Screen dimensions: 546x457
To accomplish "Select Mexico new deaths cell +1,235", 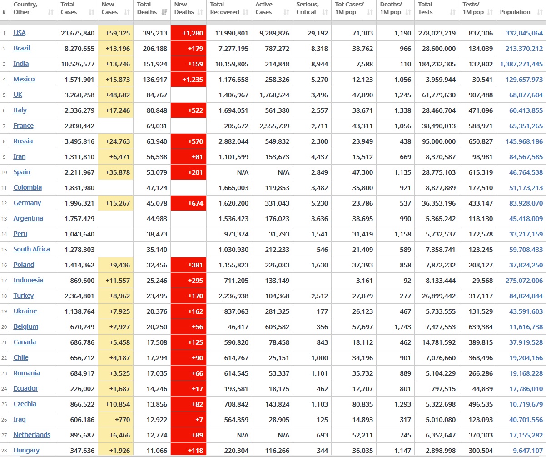I will [189, 80].
